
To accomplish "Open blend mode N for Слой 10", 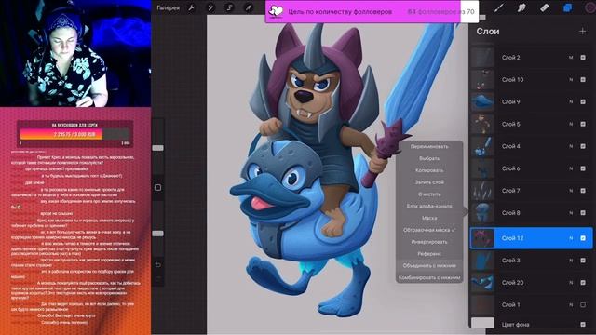I will [x=571, y=80].
